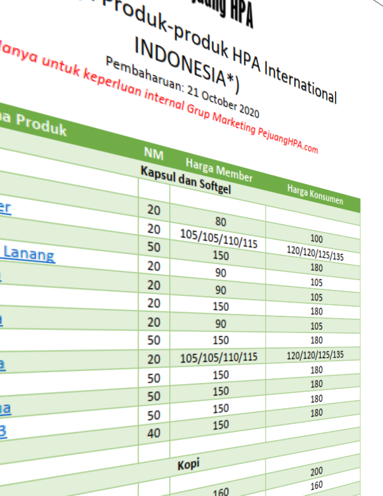
Task: Select the 'NM' column header
Action: pyautogui.click(x=154, y=153)
